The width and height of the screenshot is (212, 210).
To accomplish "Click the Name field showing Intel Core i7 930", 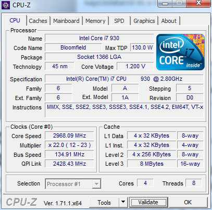I will [99, 38].
